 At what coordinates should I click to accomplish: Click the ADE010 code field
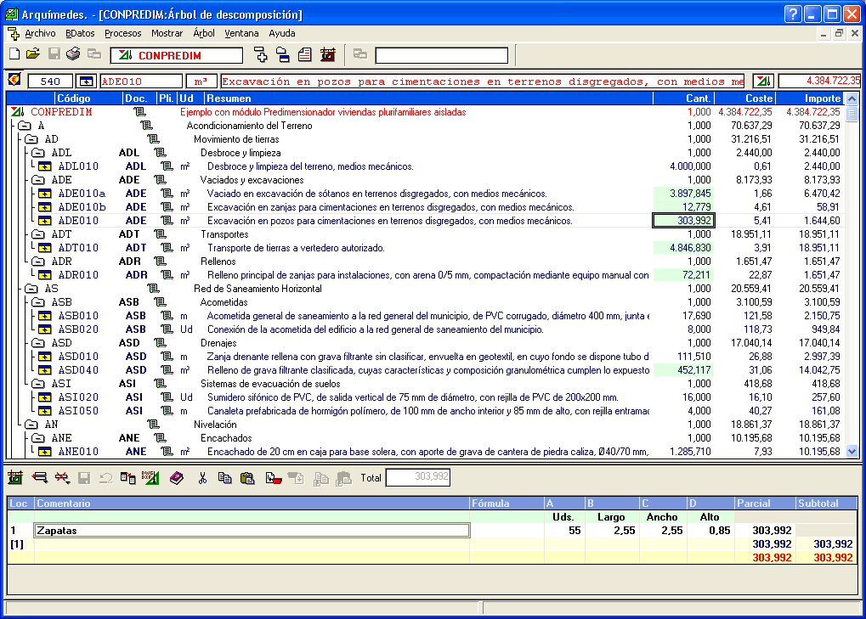point(141,82)
